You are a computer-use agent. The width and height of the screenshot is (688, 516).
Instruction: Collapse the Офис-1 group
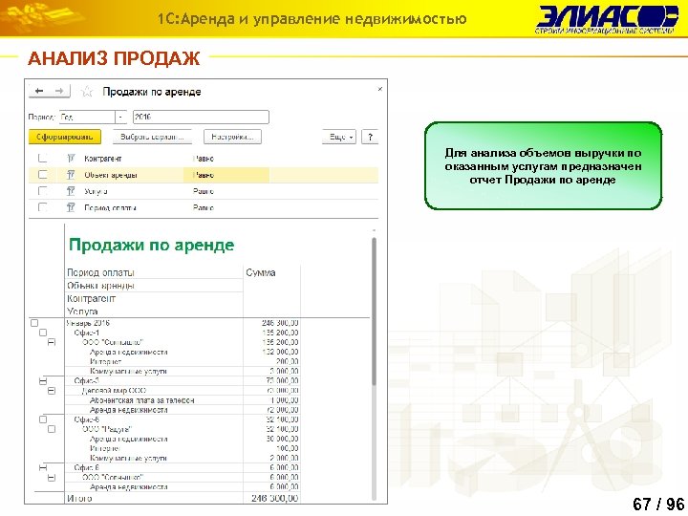(x=43, y=333)
